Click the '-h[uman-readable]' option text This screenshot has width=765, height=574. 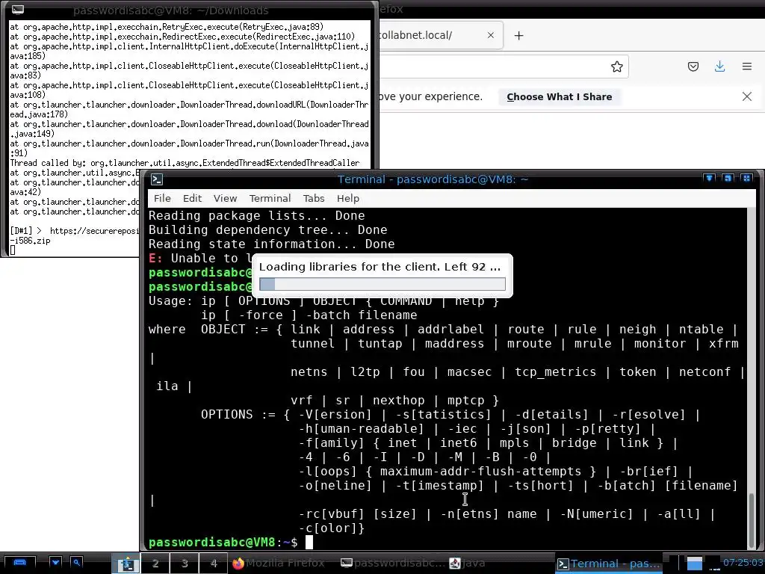click(x=361, y=428)
